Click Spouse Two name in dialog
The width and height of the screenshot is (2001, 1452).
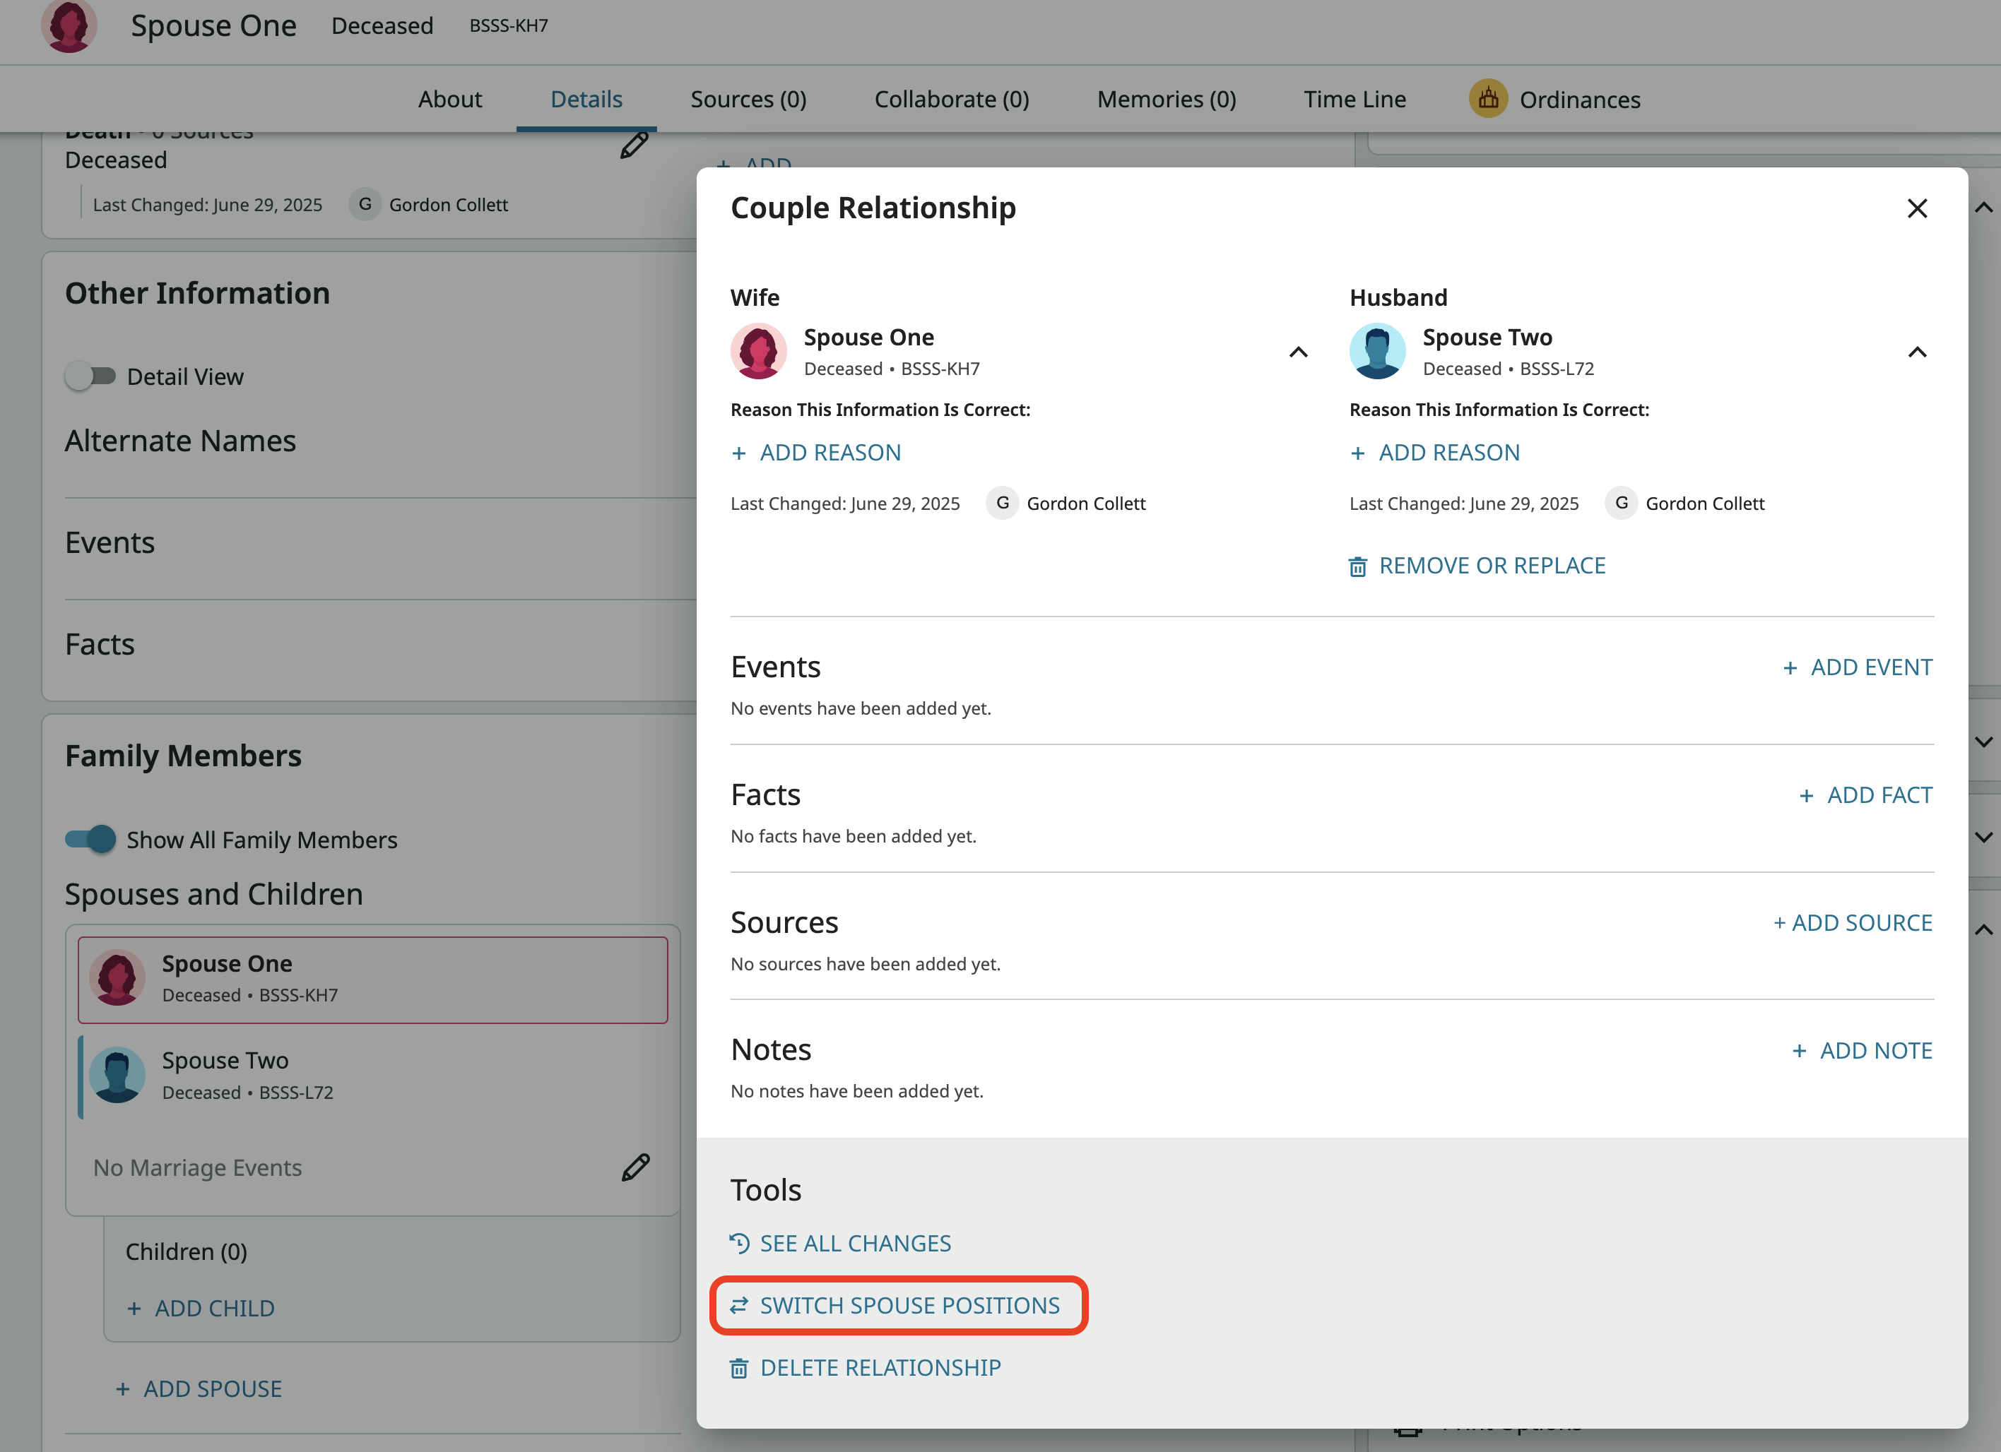(x=1487, y=337)
